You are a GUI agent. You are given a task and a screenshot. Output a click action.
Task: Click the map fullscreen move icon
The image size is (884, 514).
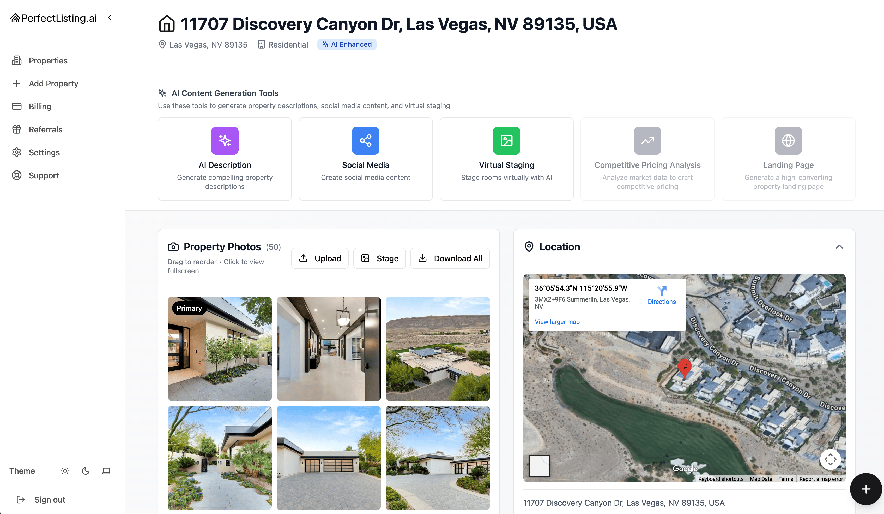pos(830,459)
